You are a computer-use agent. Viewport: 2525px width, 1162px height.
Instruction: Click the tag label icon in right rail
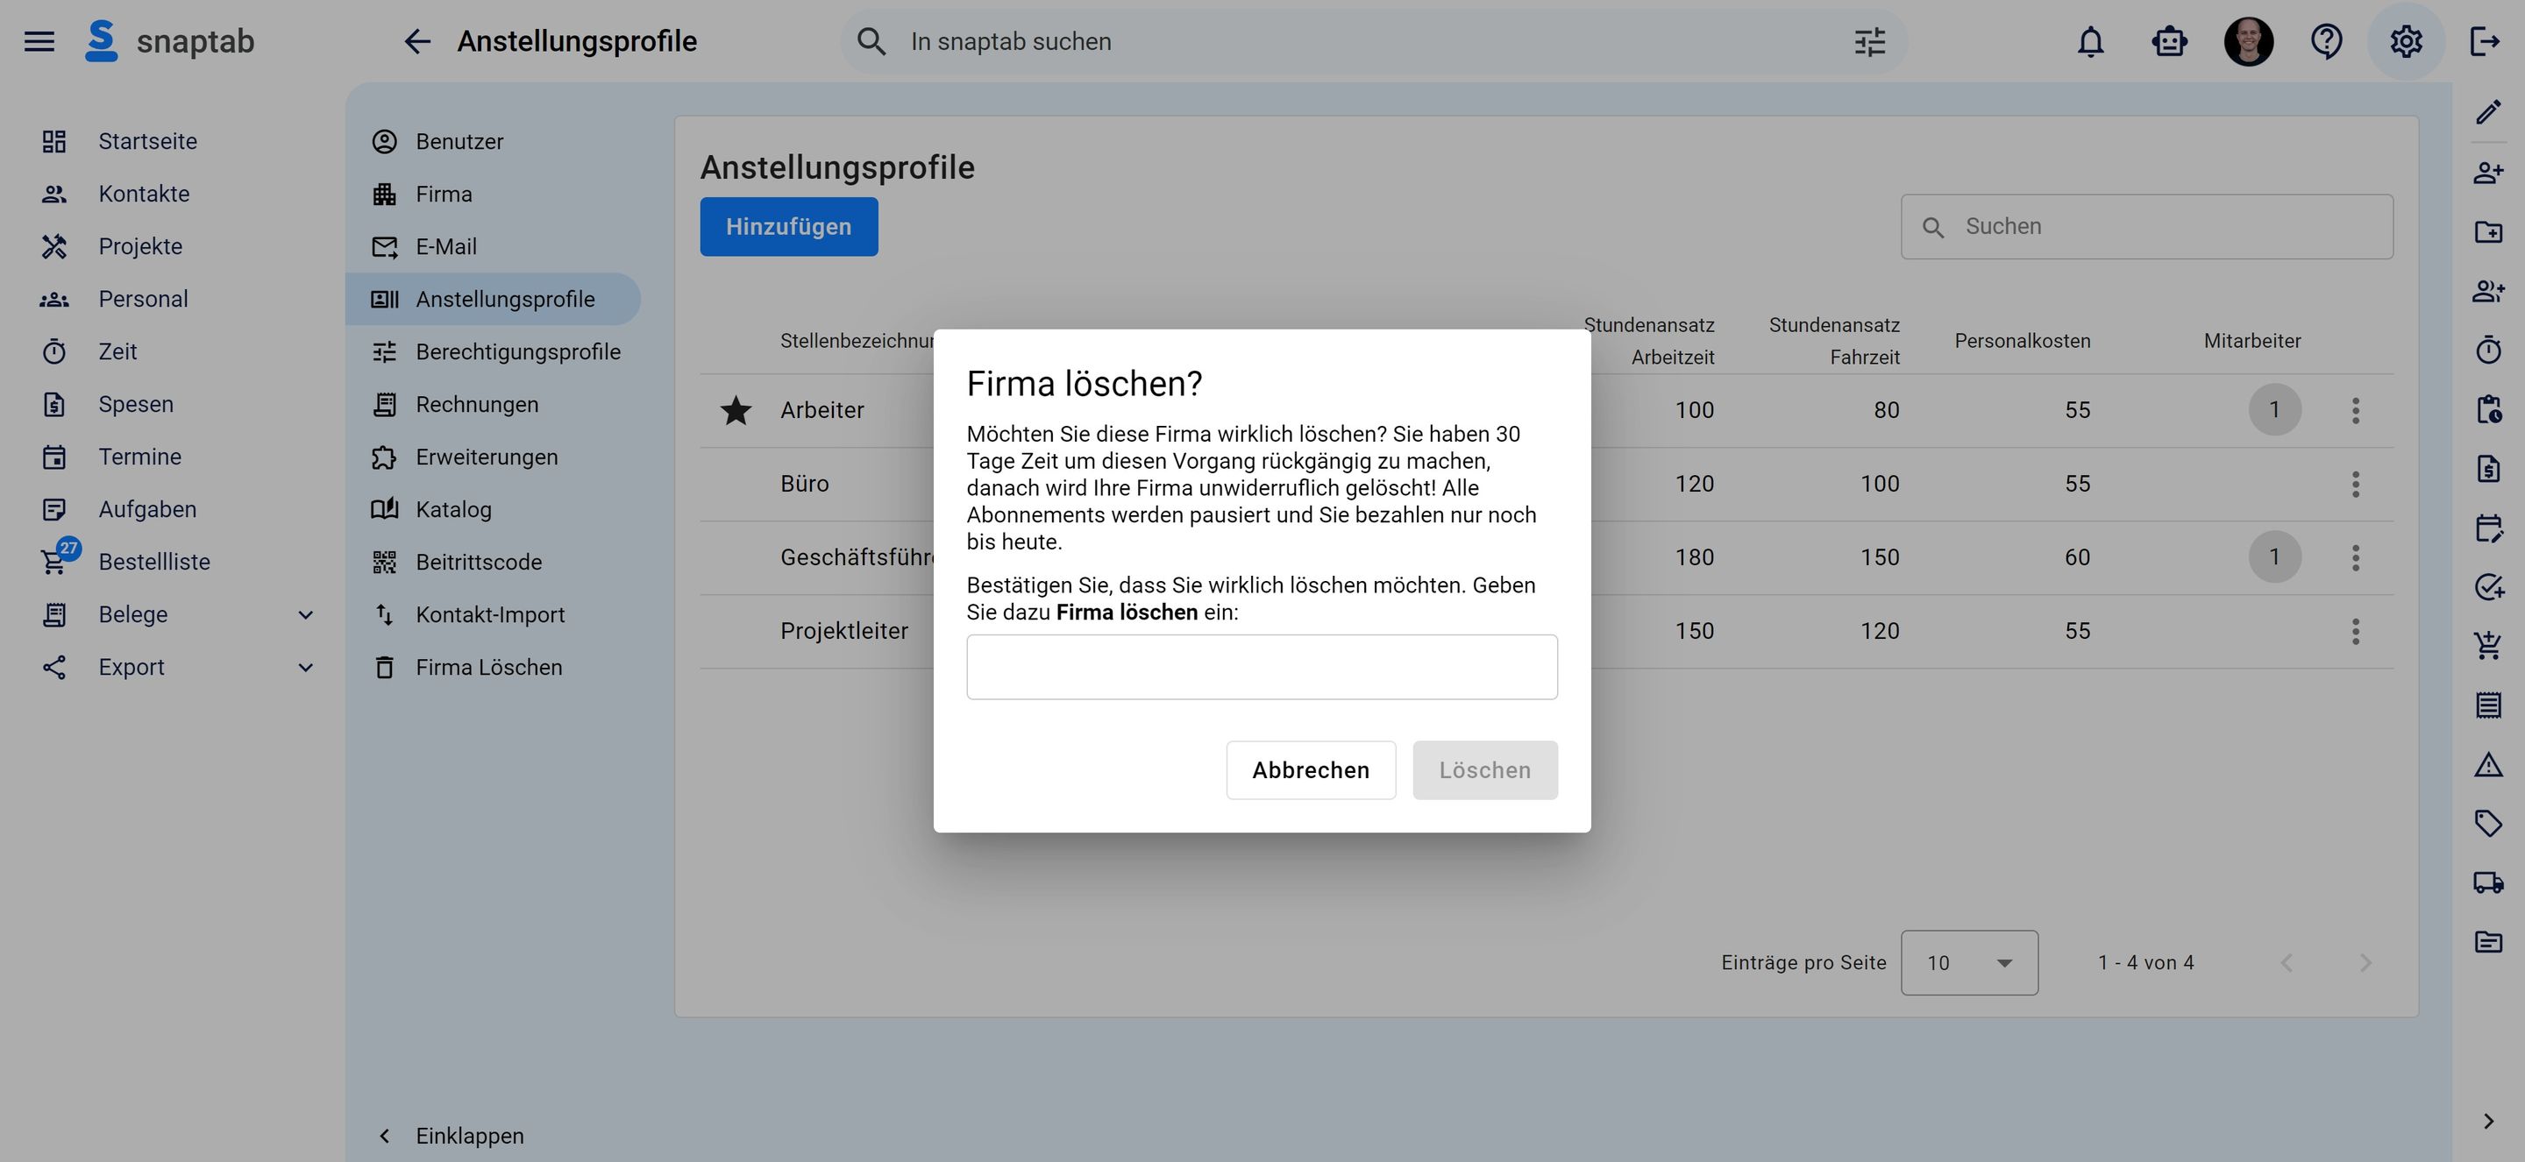[x=2488, y=823]
